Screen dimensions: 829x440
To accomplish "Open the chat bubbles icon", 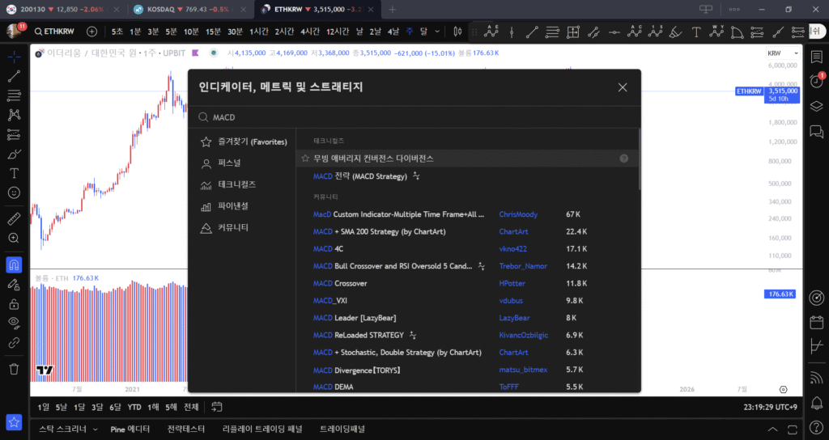I will 817,132.
